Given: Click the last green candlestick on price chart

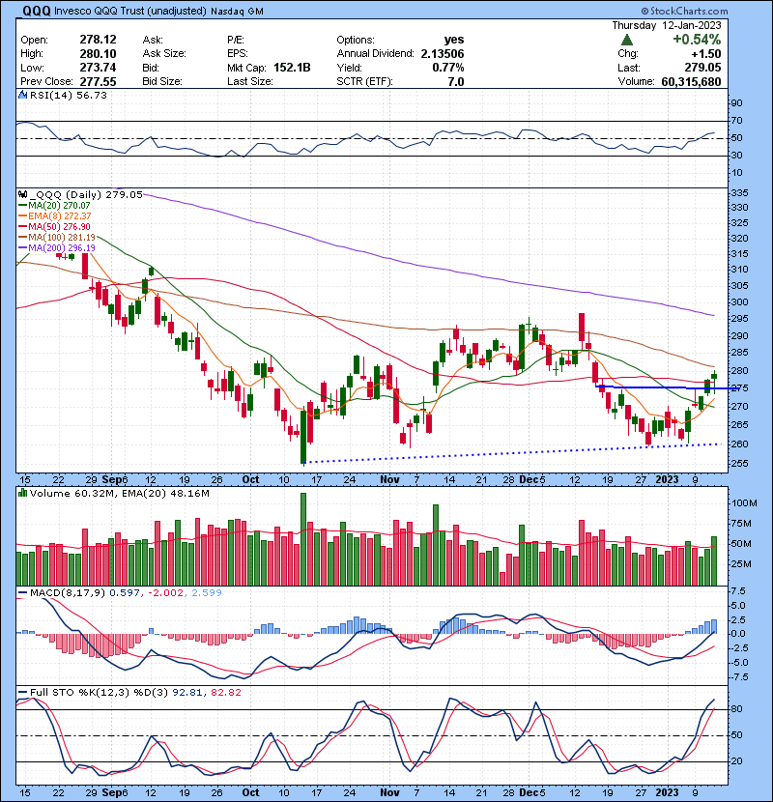Looking at the screenshot, I should 714,377.
